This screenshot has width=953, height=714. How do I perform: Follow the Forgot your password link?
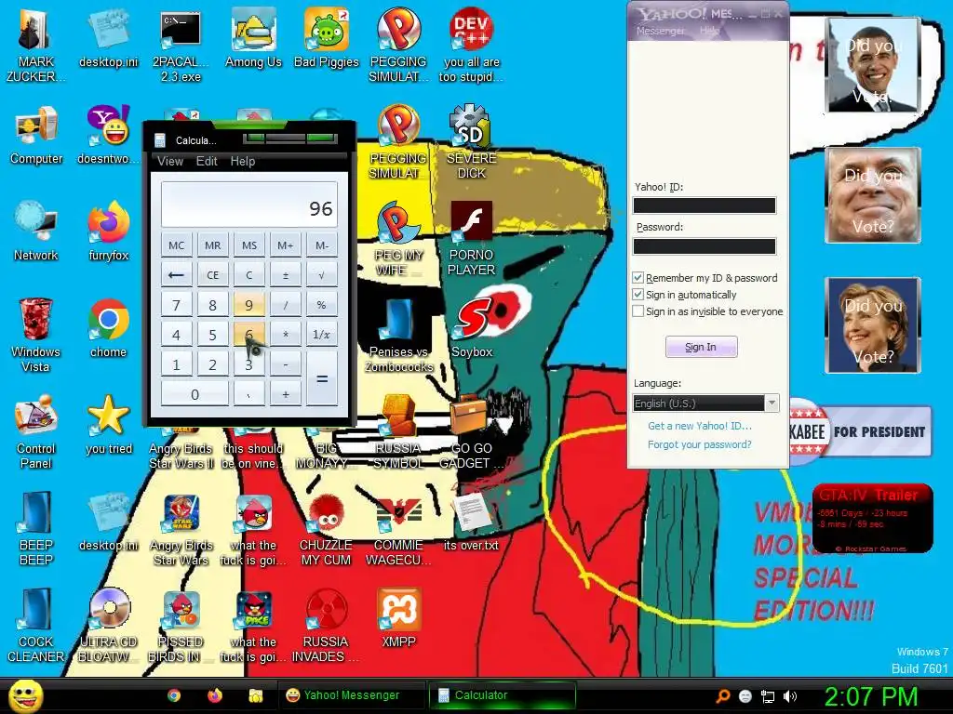click(700, 444)
